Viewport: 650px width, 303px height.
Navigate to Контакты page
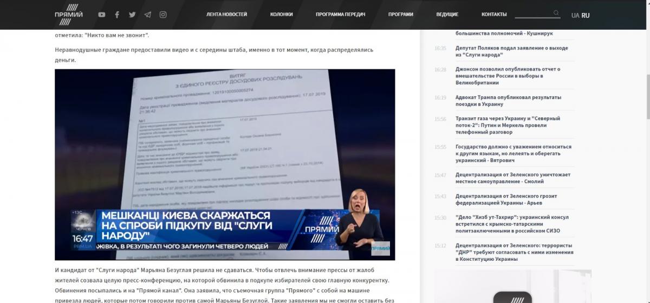494,15
